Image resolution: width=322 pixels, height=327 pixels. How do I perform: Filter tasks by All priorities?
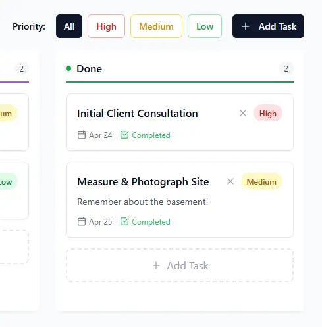69,26
